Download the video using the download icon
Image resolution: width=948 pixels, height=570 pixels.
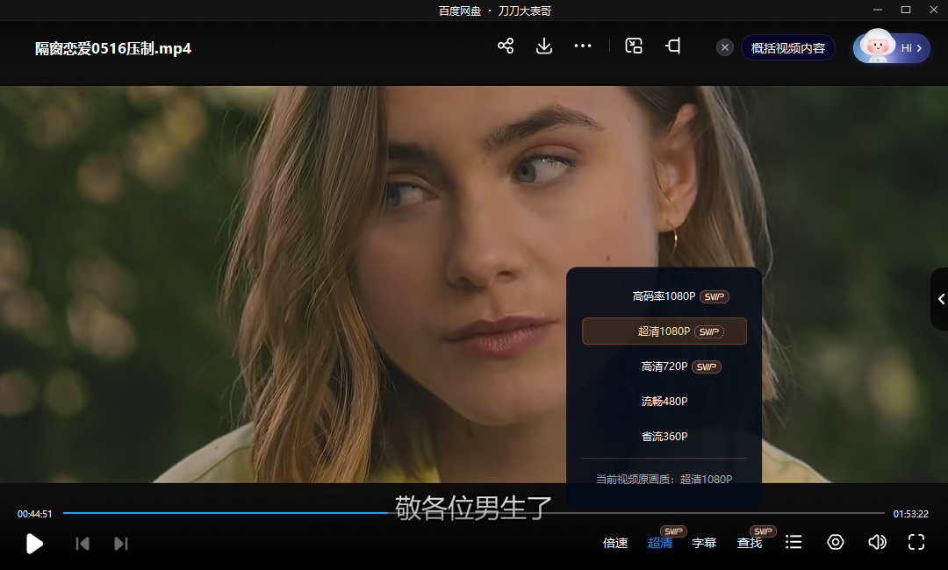pos(544,46)
